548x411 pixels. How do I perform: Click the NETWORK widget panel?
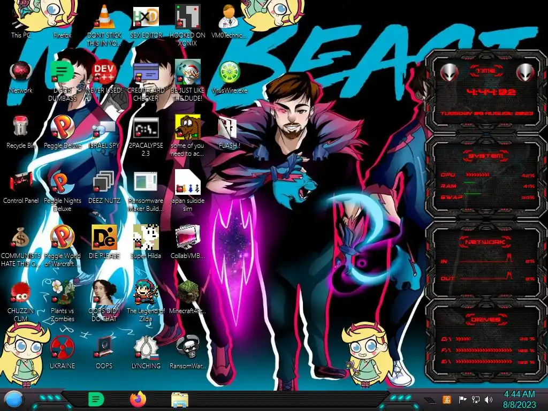486,260
